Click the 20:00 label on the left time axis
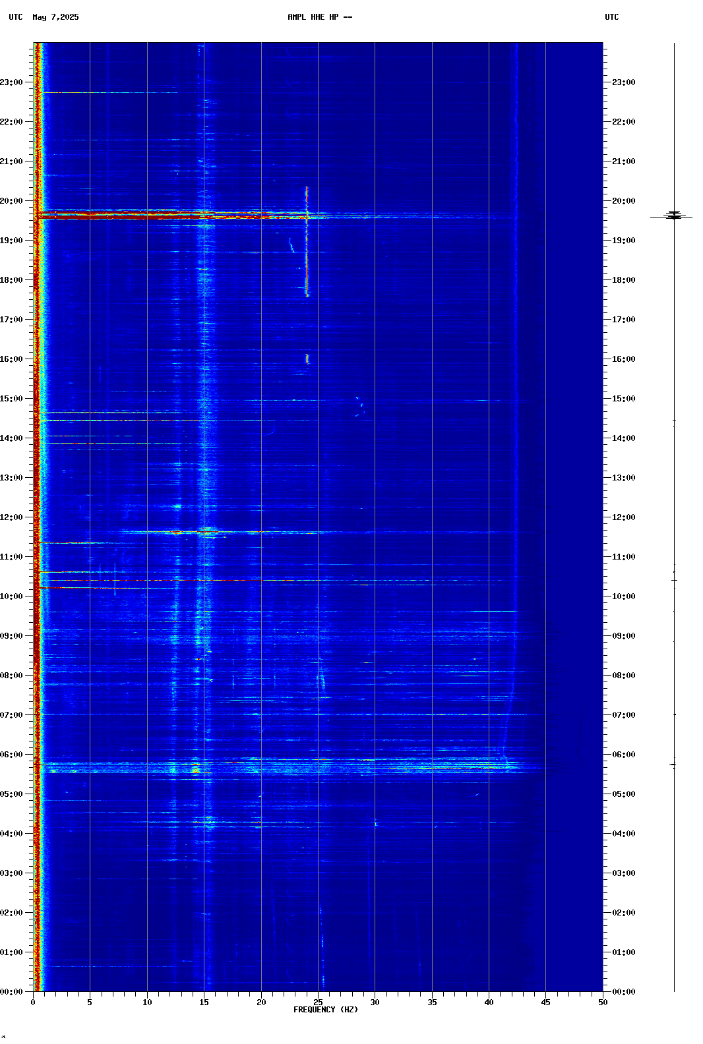Image resolution: width=703 pixels, height=1044 pixels. [11, 201]
